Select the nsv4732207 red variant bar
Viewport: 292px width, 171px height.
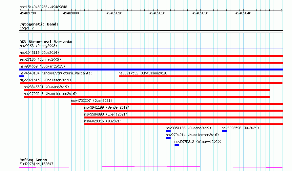click(x=177, y=104)
